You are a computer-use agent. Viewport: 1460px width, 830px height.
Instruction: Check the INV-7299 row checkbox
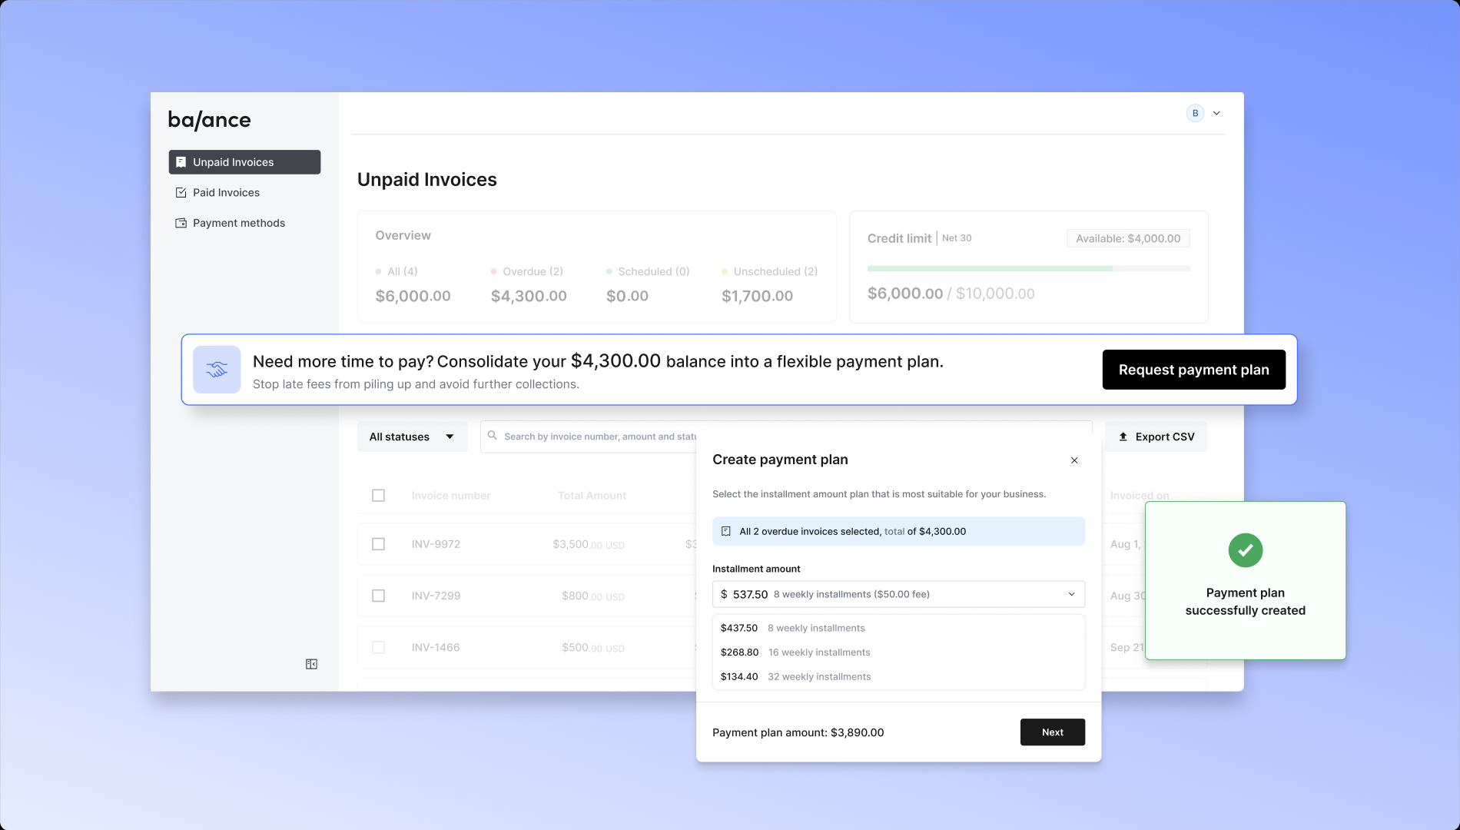tap(378, 596)
